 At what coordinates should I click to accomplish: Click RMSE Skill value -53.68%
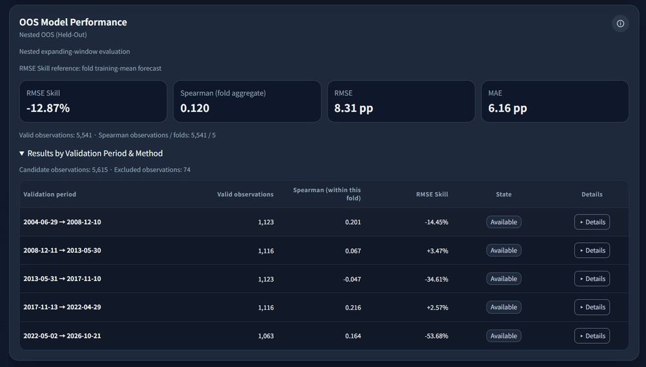coord(436,336)
